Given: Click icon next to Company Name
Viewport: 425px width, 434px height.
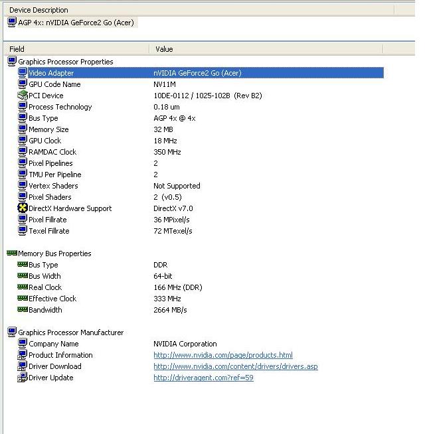Looking at the screenshot, I should pos(23,343).
